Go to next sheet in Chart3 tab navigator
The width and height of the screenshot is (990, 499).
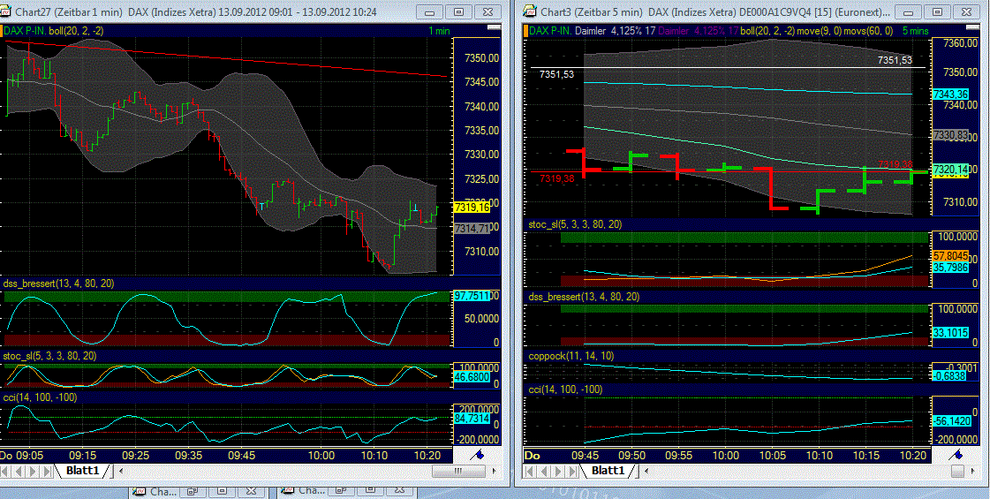[557, 472]
